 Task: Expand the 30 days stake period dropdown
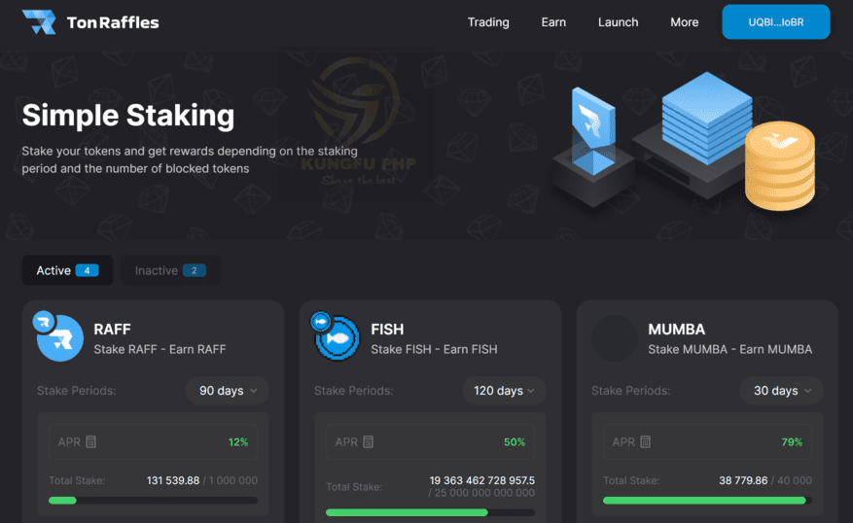pos(782,391)
